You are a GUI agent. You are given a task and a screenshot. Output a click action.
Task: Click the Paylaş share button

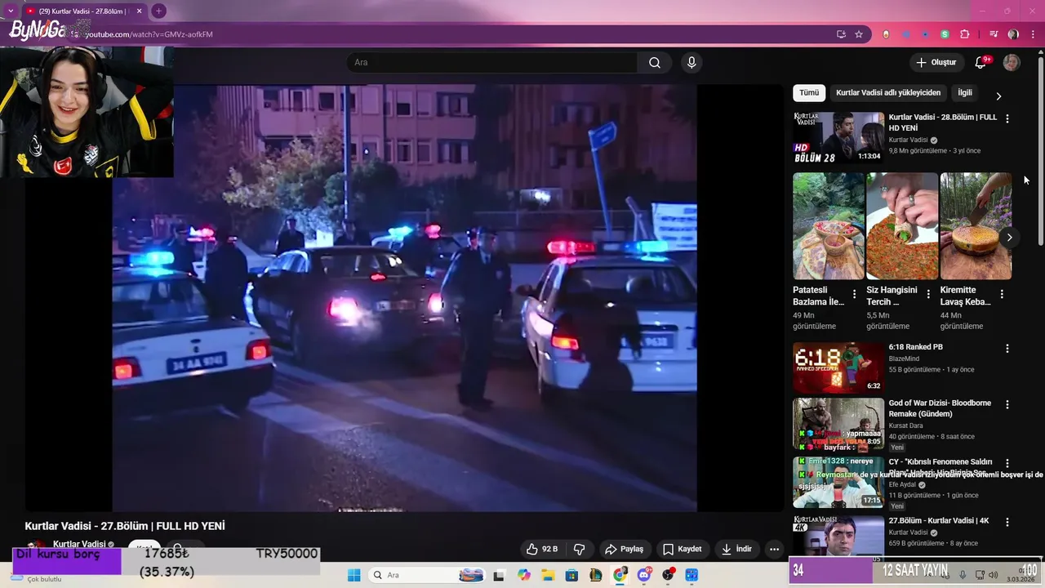[625, 549]
